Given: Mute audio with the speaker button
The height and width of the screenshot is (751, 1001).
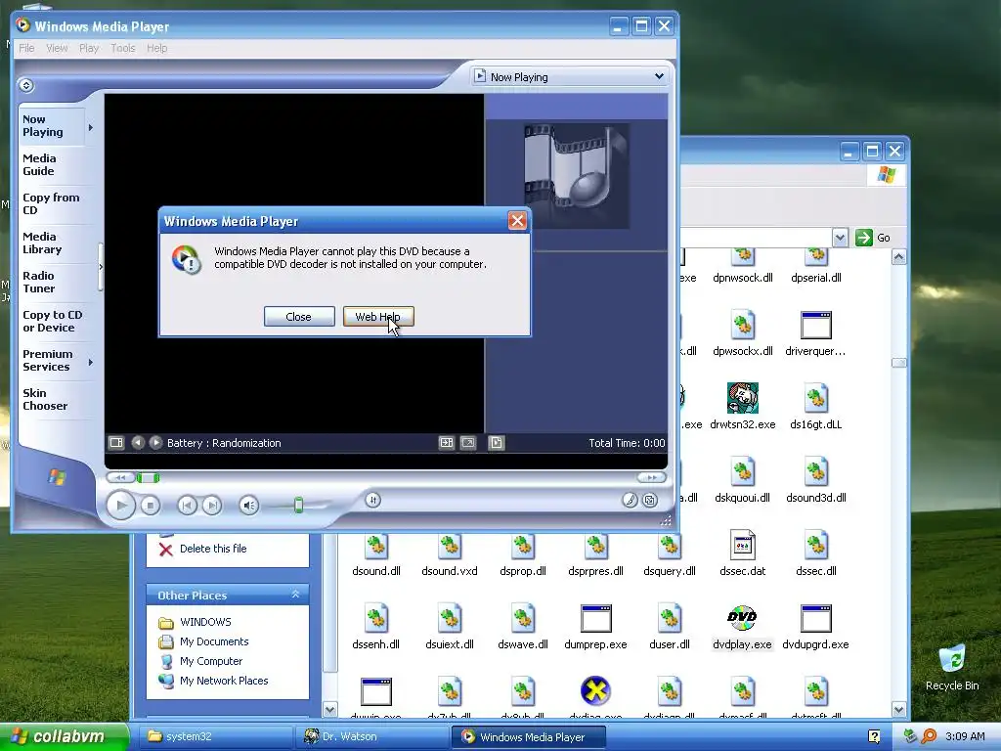Looking at the screenshot, I should click(x=249, y=506).
